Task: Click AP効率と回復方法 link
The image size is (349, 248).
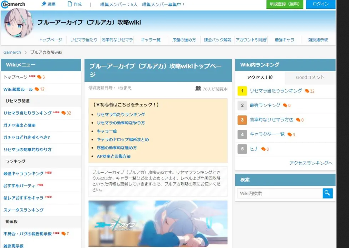Action: pos(113,157)
